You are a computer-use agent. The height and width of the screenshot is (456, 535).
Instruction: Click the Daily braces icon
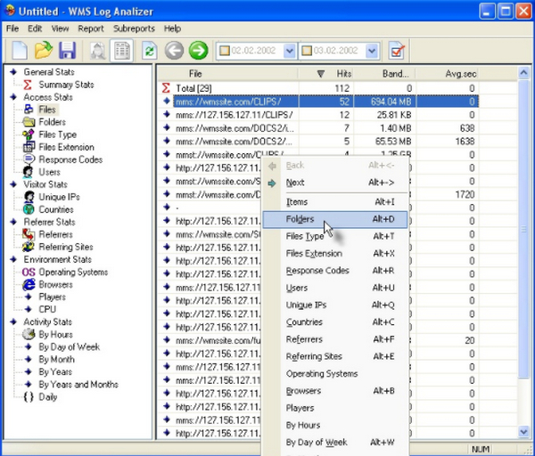[x=29, y=397]
